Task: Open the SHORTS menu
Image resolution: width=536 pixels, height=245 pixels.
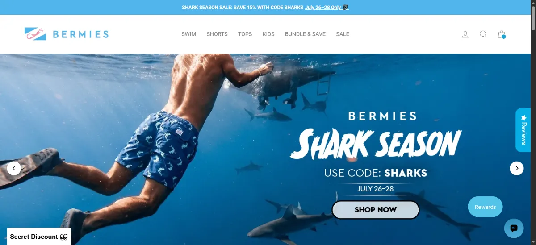Action: click(x=217, y=34)
